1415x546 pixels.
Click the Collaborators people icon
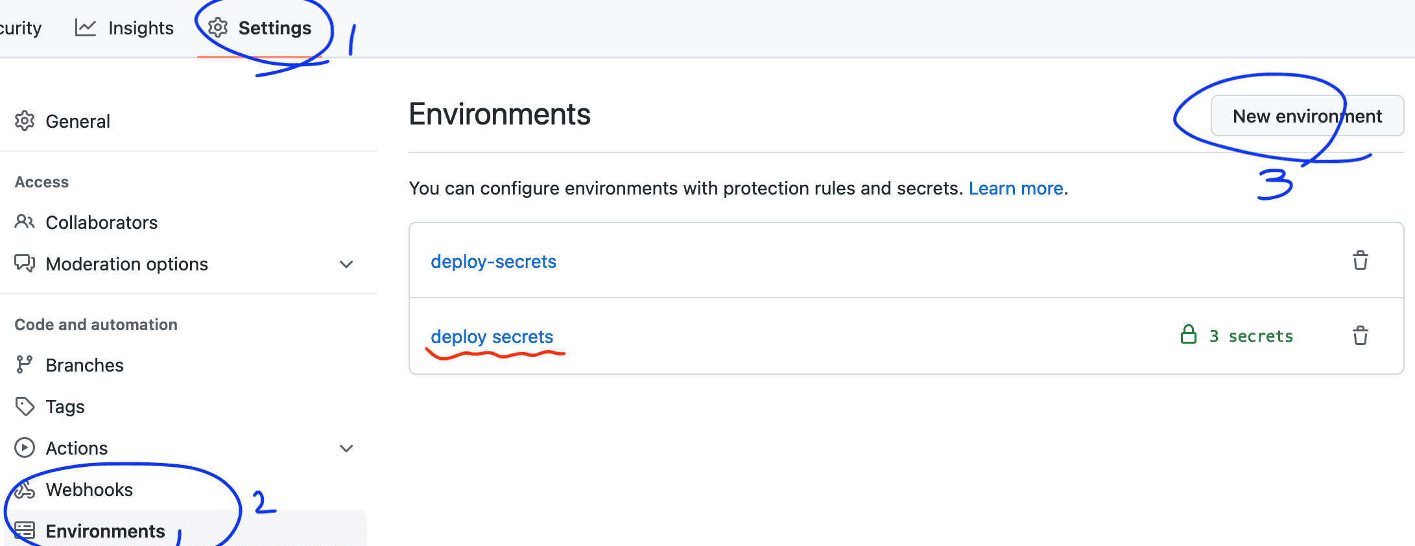click(x=25, y=222)
